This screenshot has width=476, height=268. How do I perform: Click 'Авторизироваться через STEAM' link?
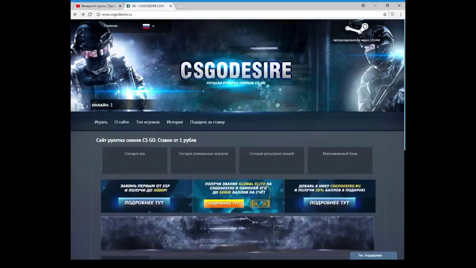(x=356, y=40)
